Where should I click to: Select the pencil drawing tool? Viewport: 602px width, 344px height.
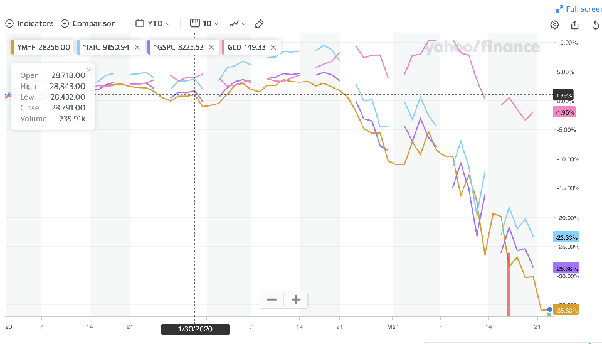point(260,24)
